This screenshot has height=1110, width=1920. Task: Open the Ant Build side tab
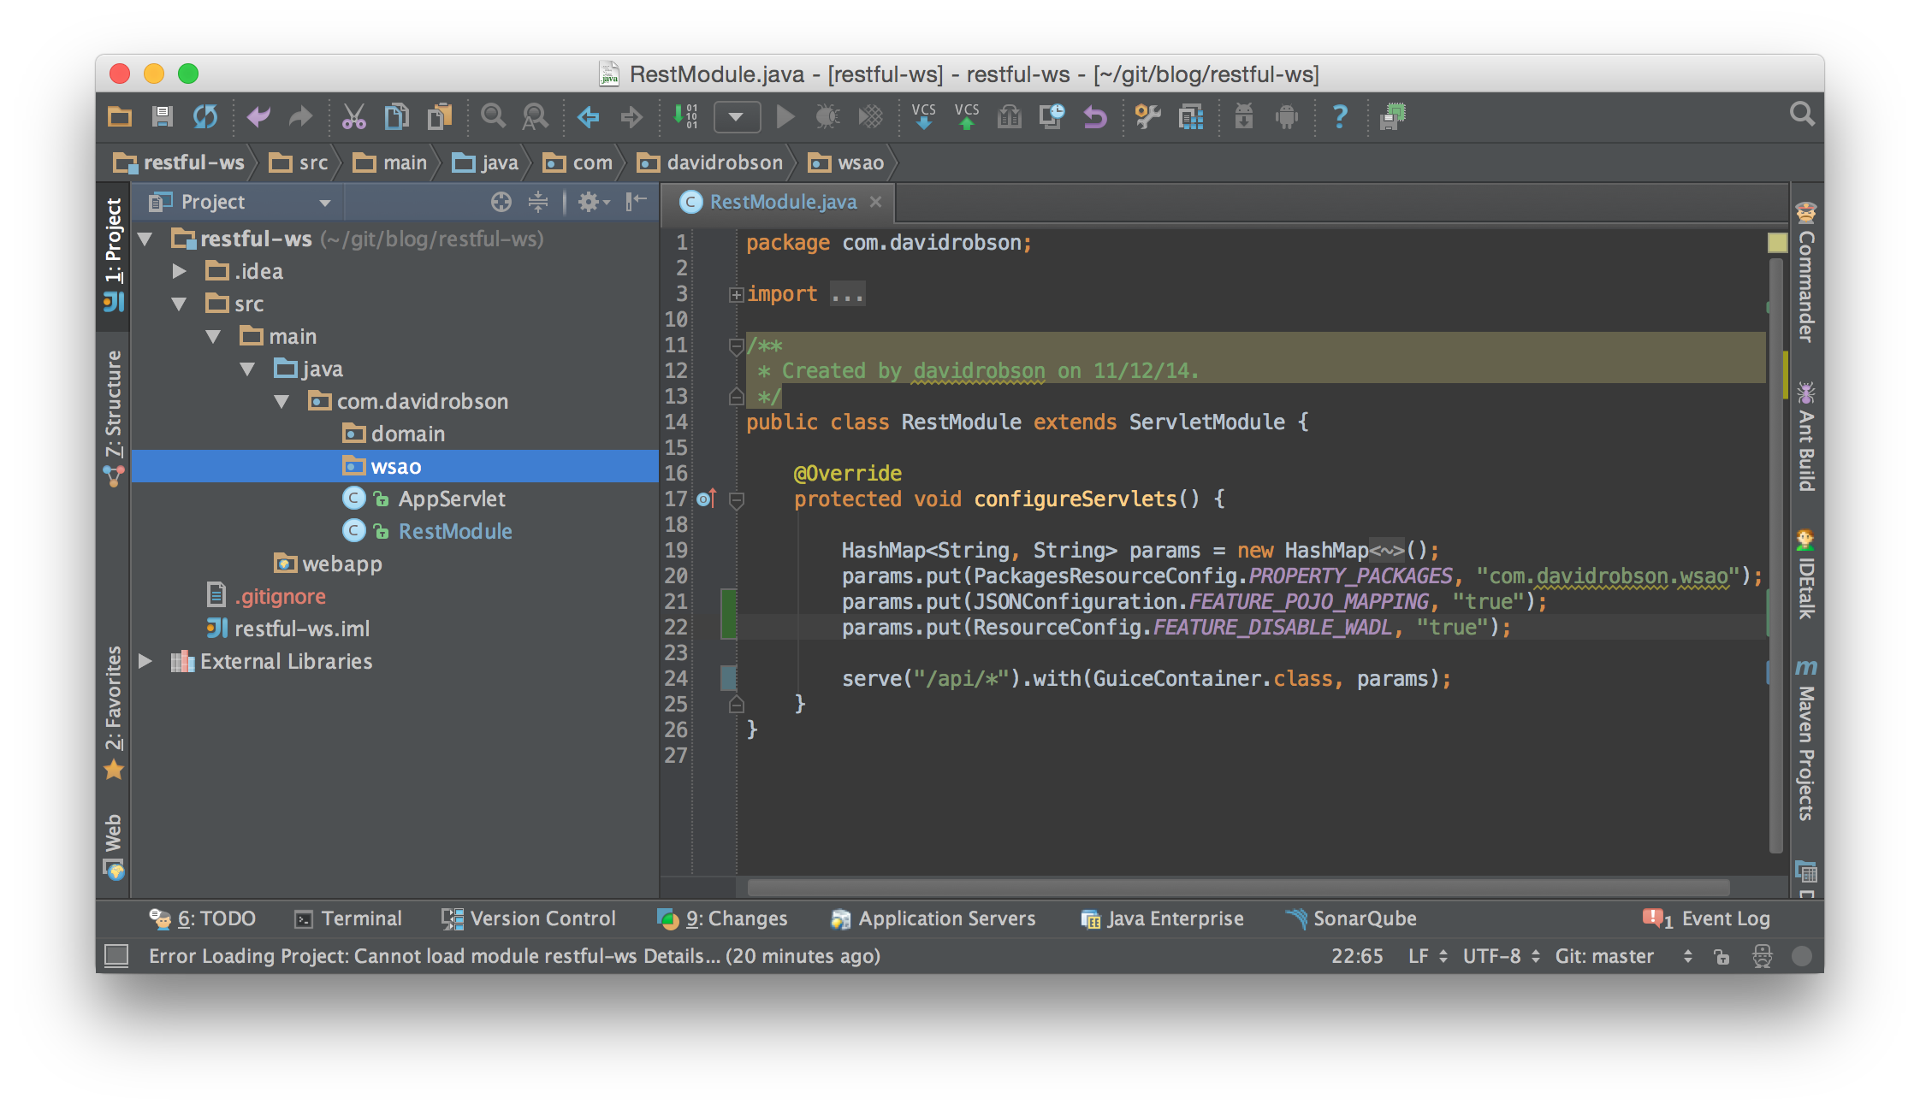pyautogui.click(x=1805, y=436)
